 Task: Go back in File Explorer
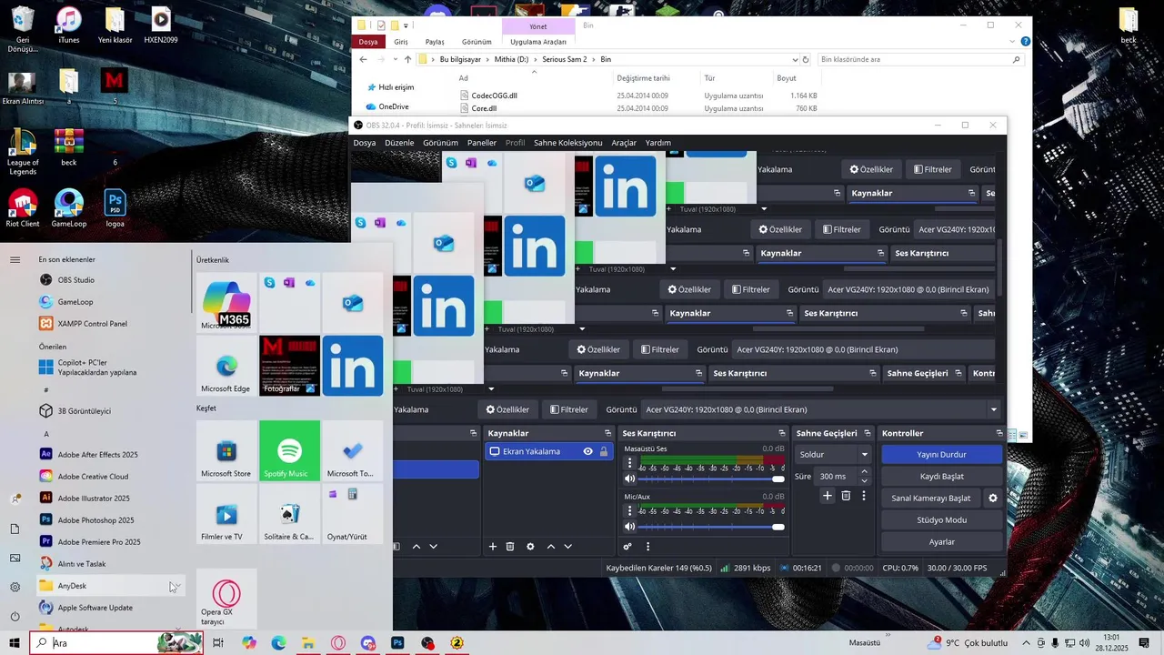click(364, 59)
